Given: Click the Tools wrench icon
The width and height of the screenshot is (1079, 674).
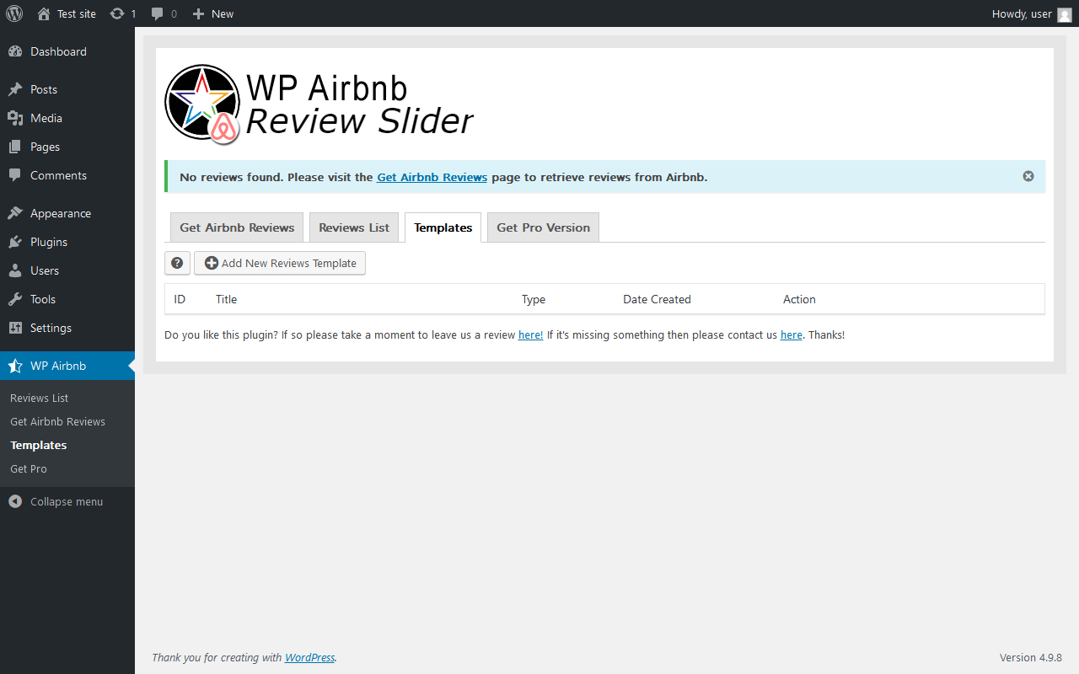Looking at the screenshot, I should coord(15,299).
